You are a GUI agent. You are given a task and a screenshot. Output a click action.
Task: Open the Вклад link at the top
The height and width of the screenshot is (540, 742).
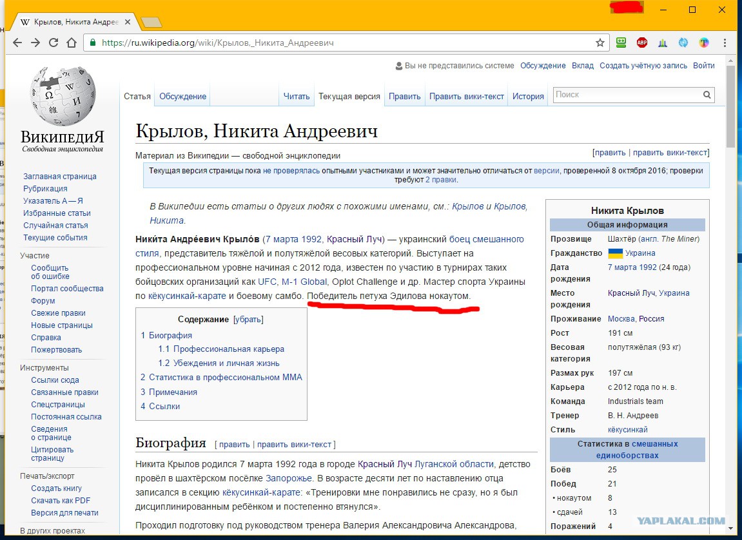pyautogui.click(x=583, y=66)
